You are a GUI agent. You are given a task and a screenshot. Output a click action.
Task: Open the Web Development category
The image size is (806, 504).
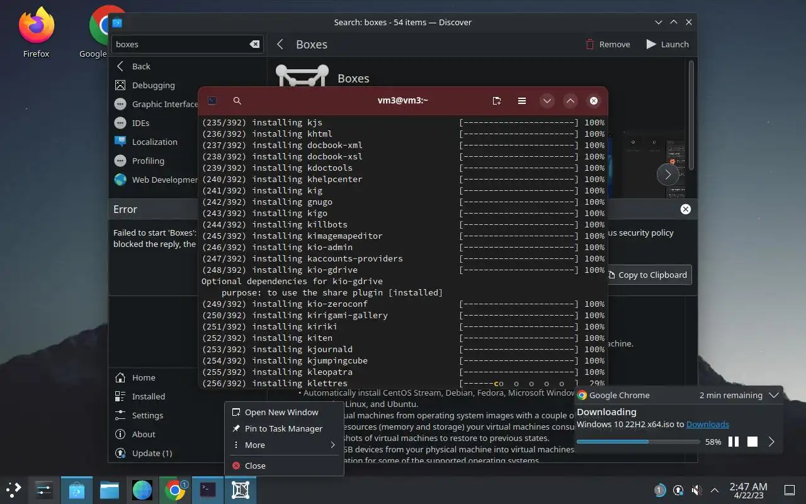(x=155, y=180)
